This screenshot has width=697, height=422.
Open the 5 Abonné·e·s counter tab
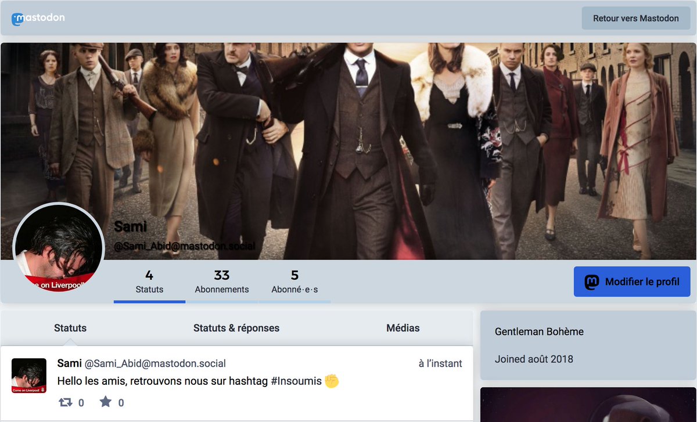[x=294, y=282]
